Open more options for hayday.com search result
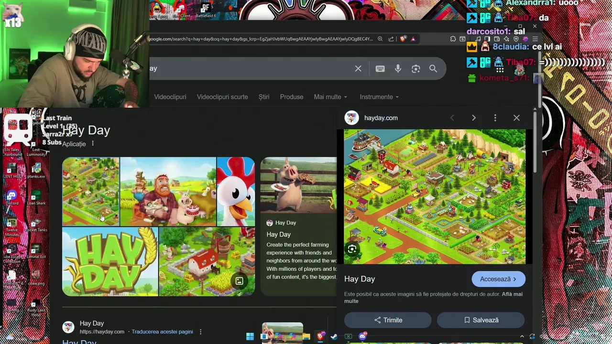Image resolution: width=612 pixels, height=344 pixels. [200, 332]
